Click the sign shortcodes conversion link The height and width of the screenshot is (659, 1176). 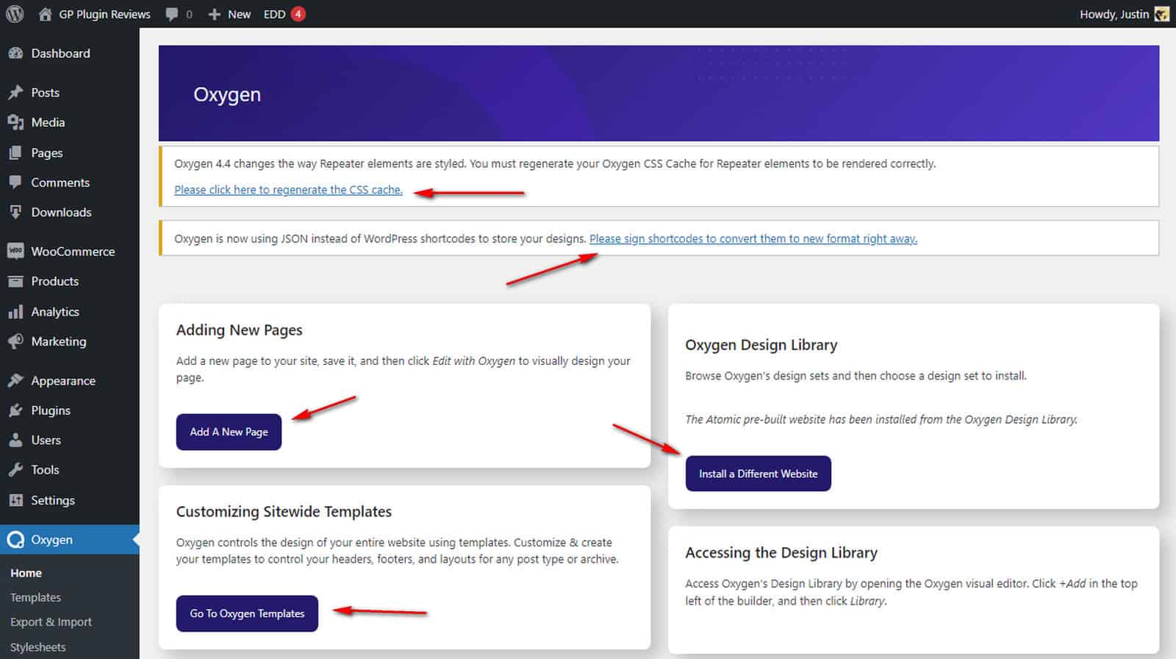753,238
